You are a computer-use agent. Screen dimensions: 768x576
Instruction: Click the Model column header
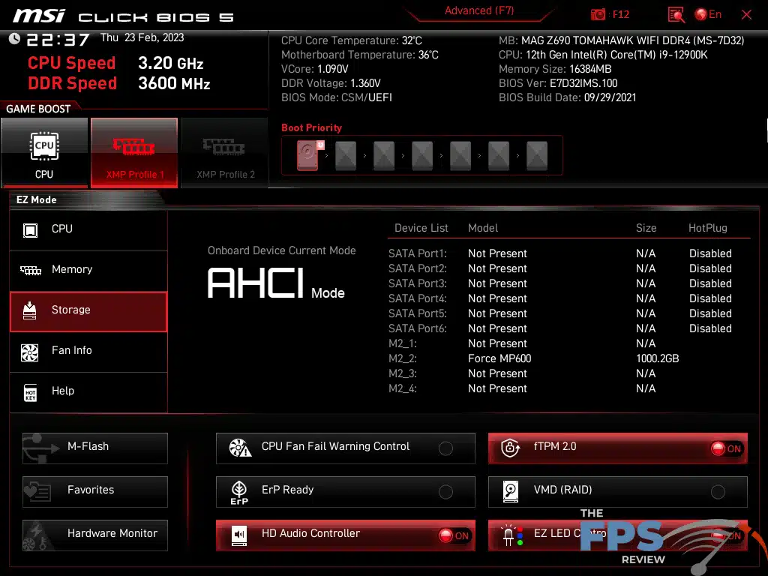click(x=483, y=228)
